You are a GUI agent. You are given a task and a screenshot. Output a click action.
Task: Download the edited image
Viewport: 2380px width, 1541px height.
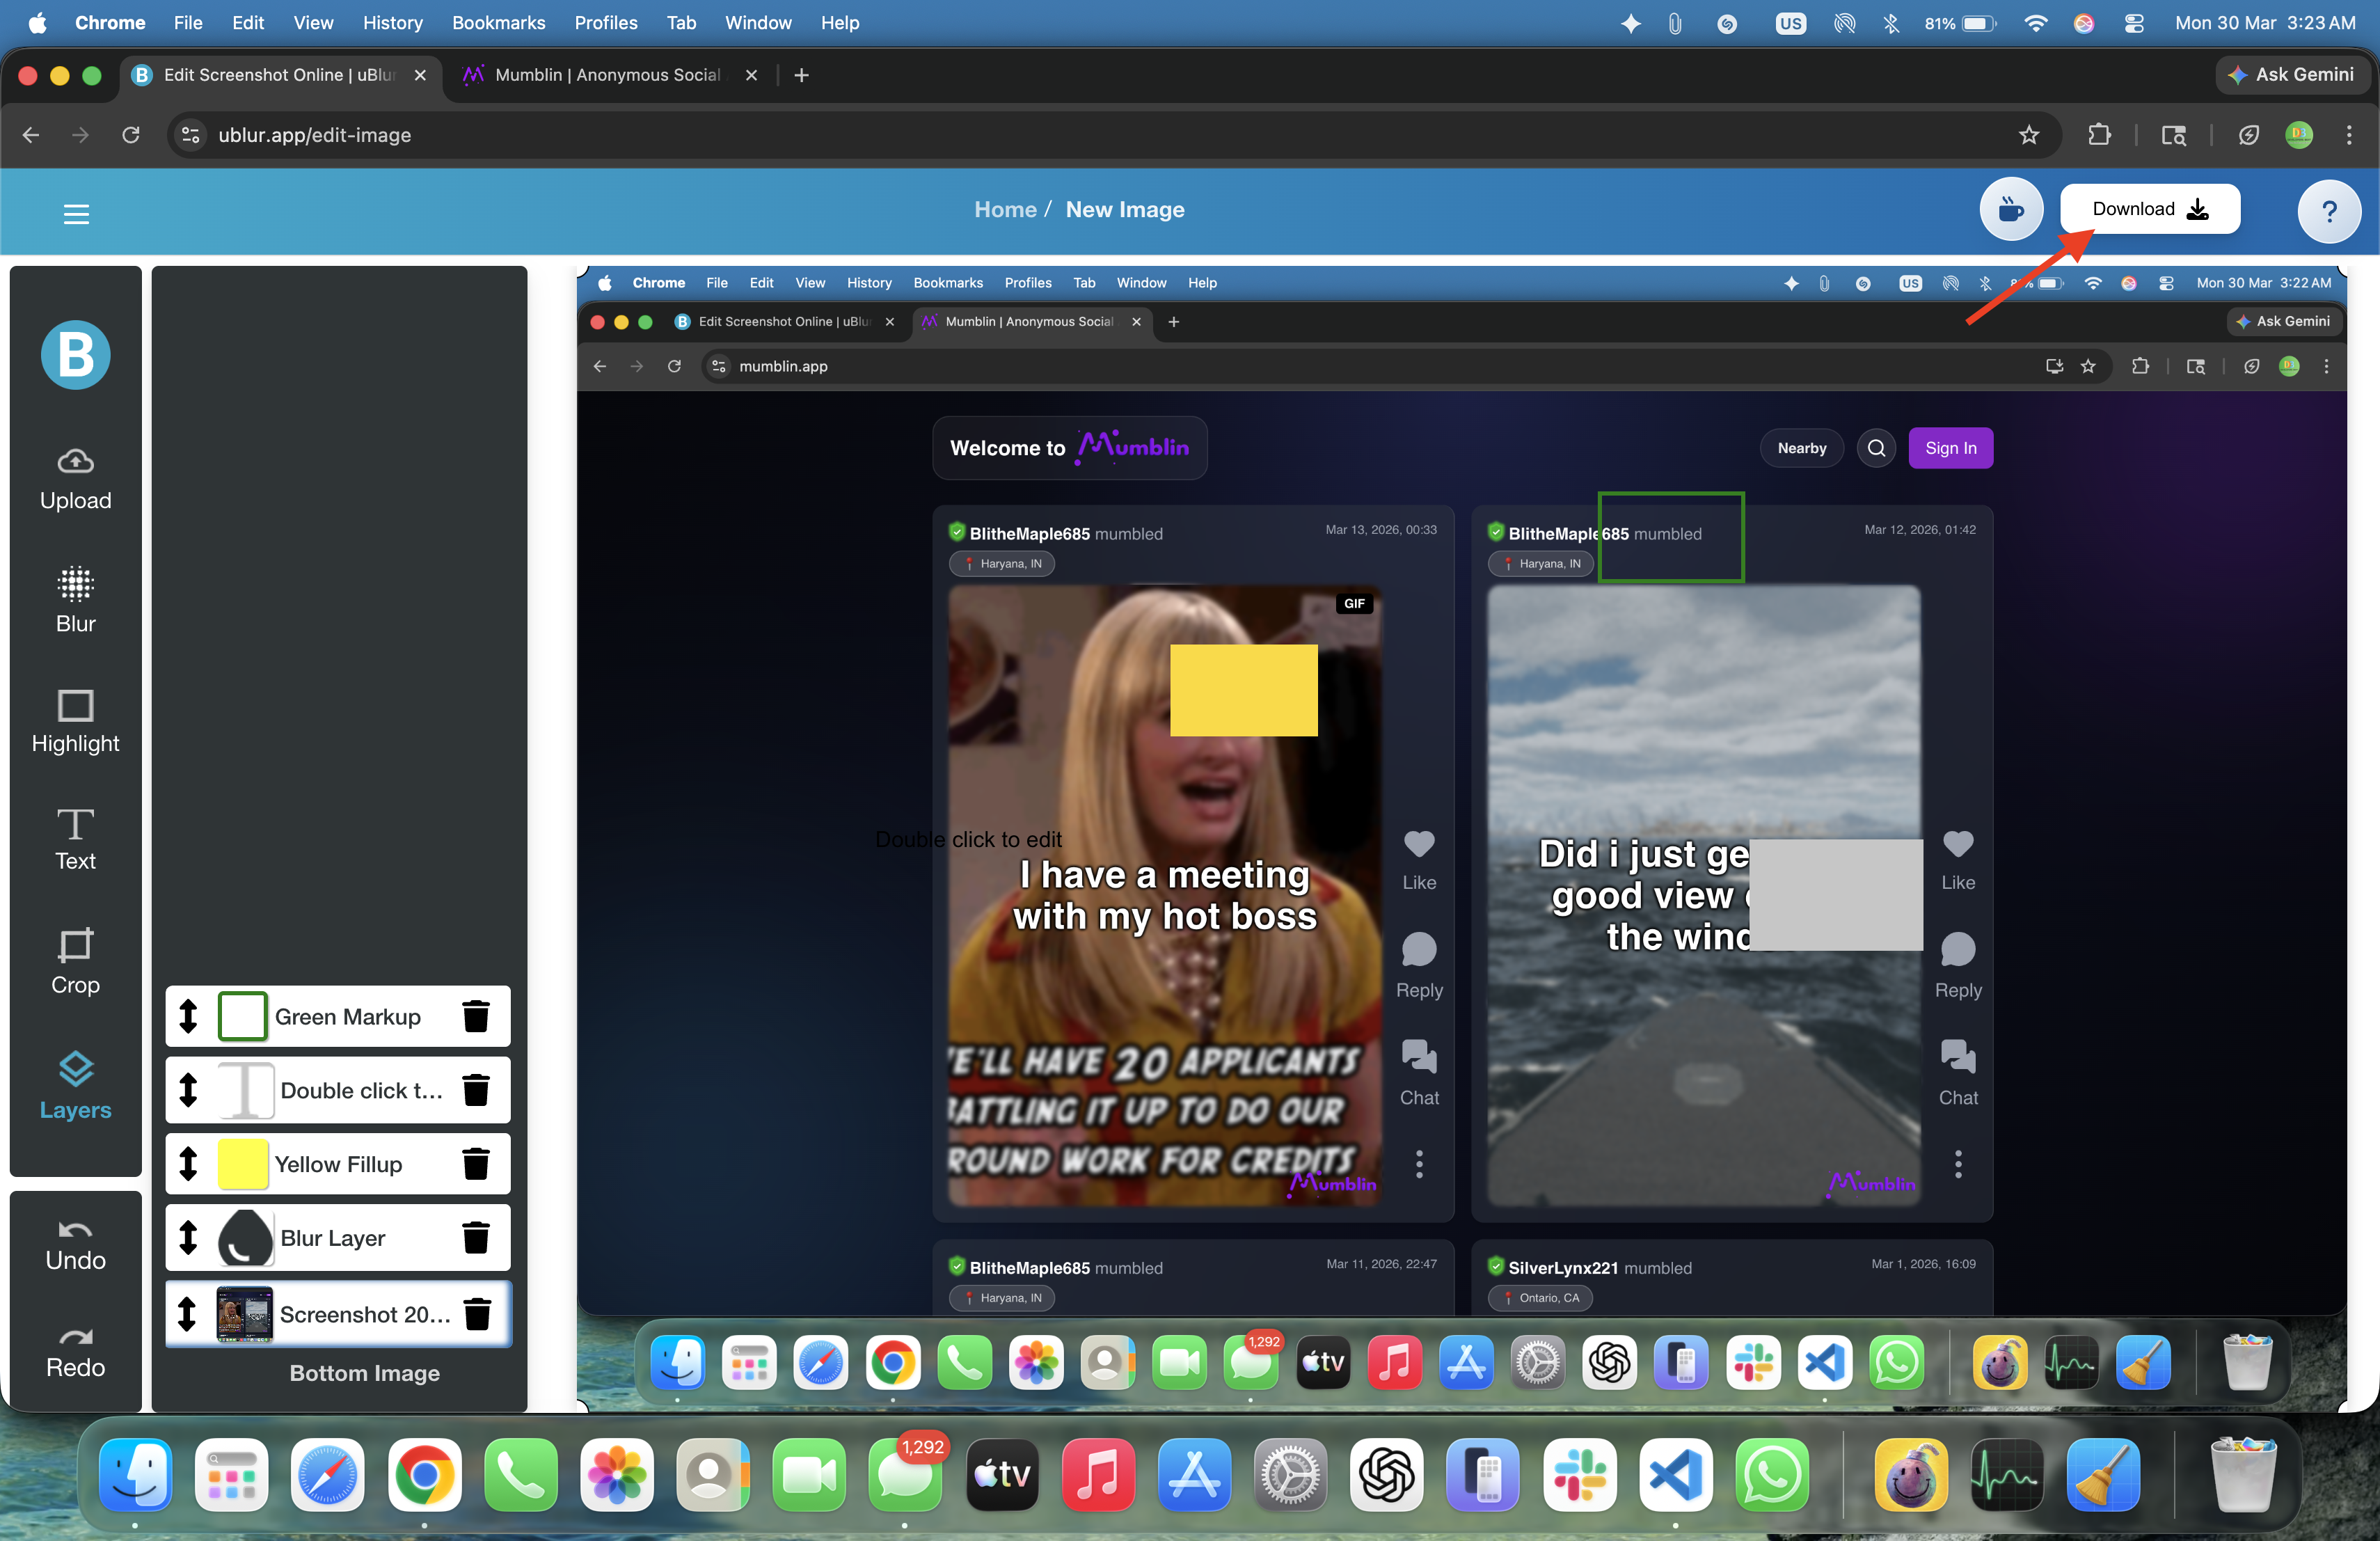pos(2150,209)
